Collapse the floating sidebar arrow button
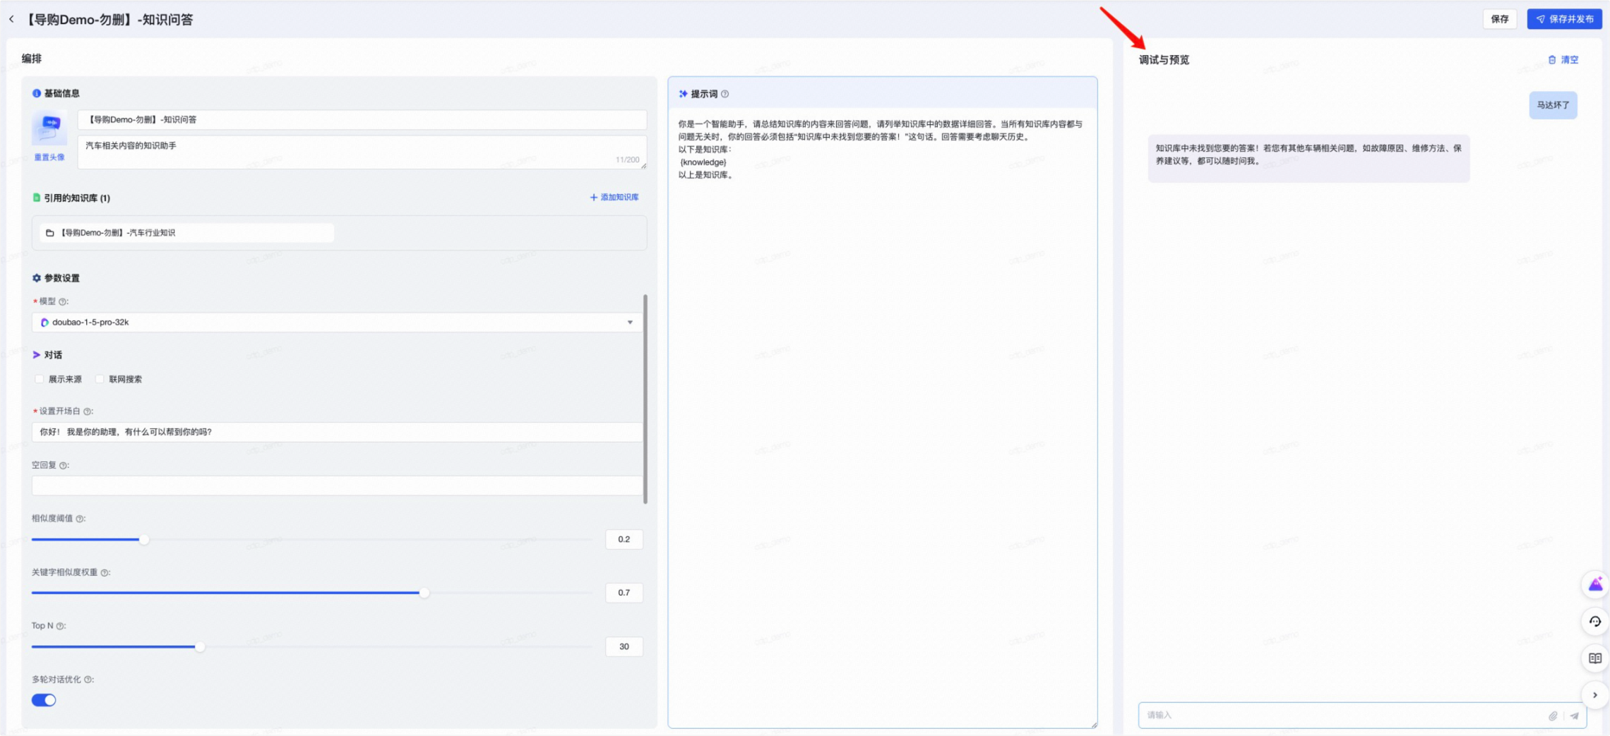The height and width of the screenshot is (736, 1610). click(1595, 695)
